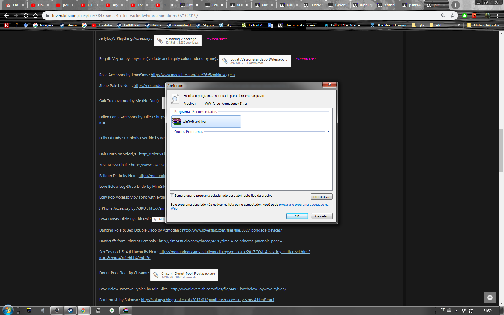Viewport: 504px width, 315px height.
Task: Download BugattiVeyronGrandSportVitesse attachment
Action: pos(255,61)
